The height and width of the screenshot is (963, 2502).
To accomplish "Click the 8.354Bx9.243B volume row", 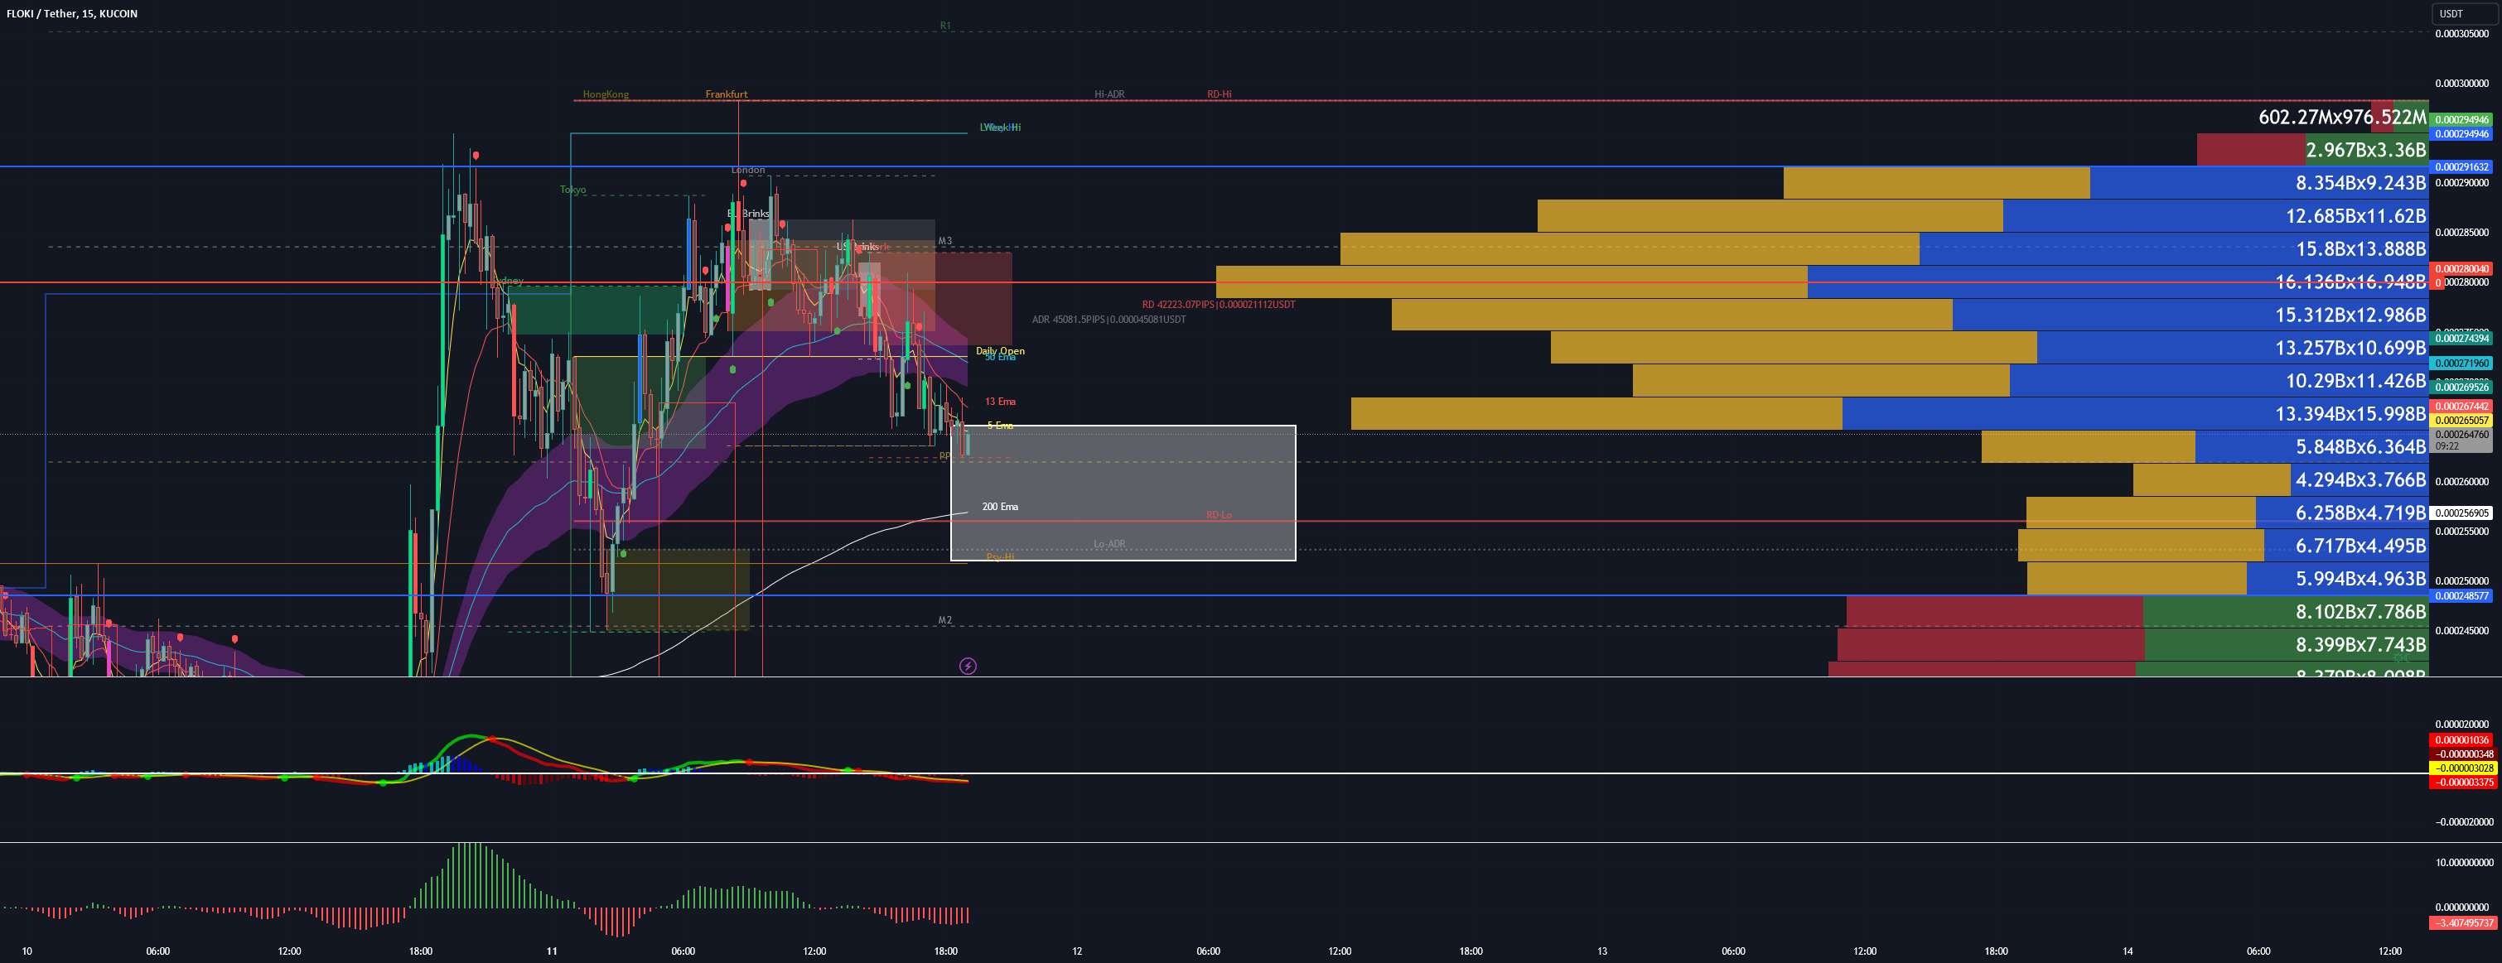I will coord(2106,182).
